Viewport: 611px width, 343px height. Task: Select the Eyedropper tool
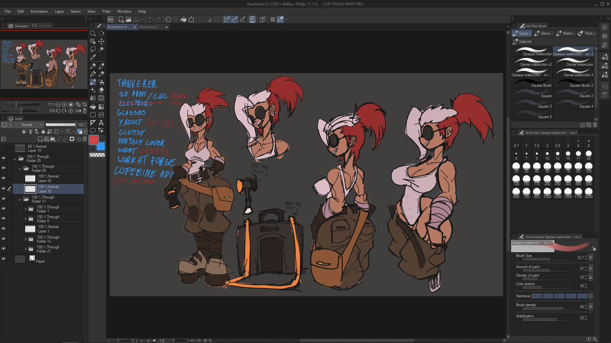tap(93, 57)
